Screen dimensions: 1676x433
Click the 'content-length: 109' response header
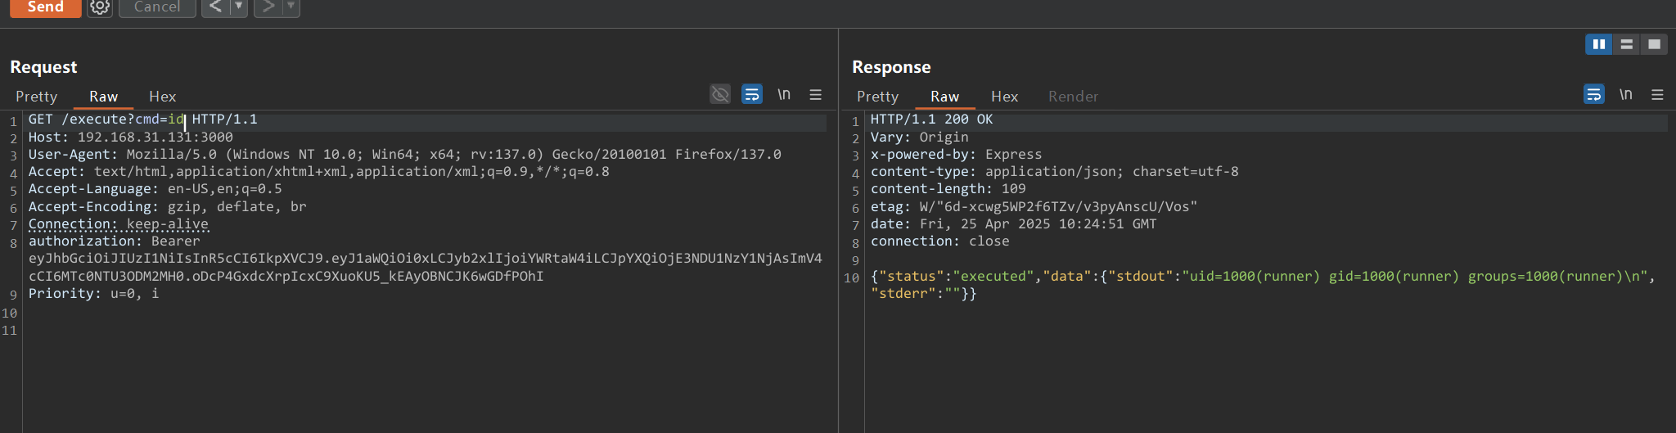tap(948, 189)
